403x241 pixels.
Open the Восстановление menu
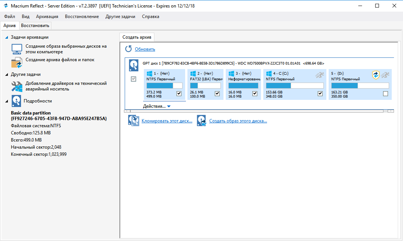point(82,17)
